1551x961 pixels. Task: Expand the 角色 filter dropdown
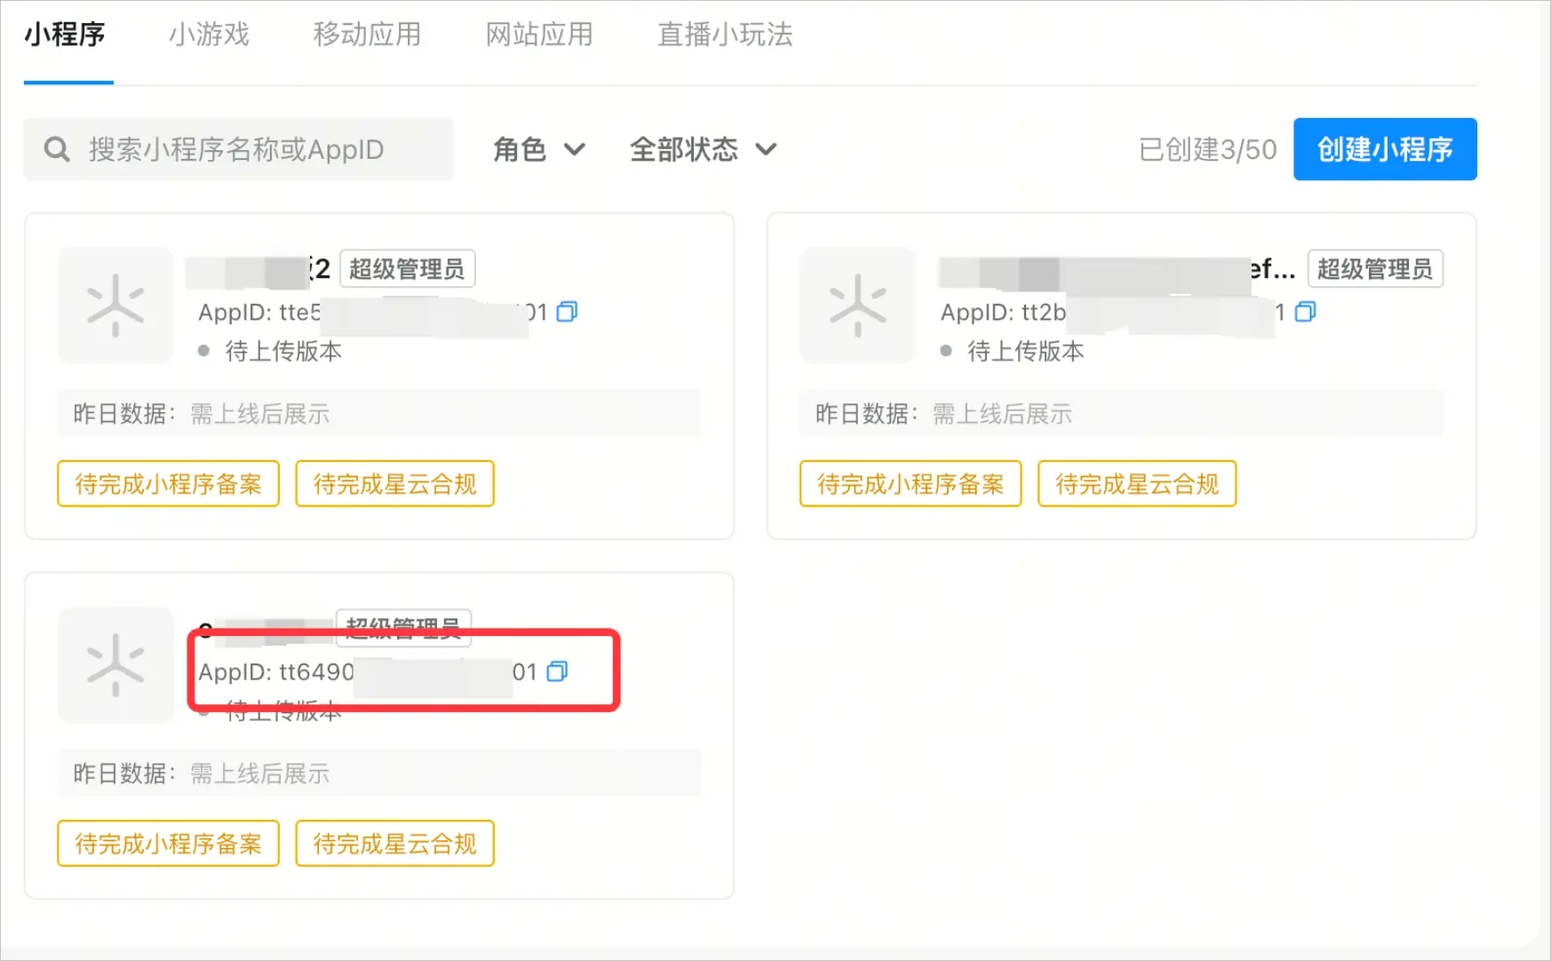tap(539, 149)
